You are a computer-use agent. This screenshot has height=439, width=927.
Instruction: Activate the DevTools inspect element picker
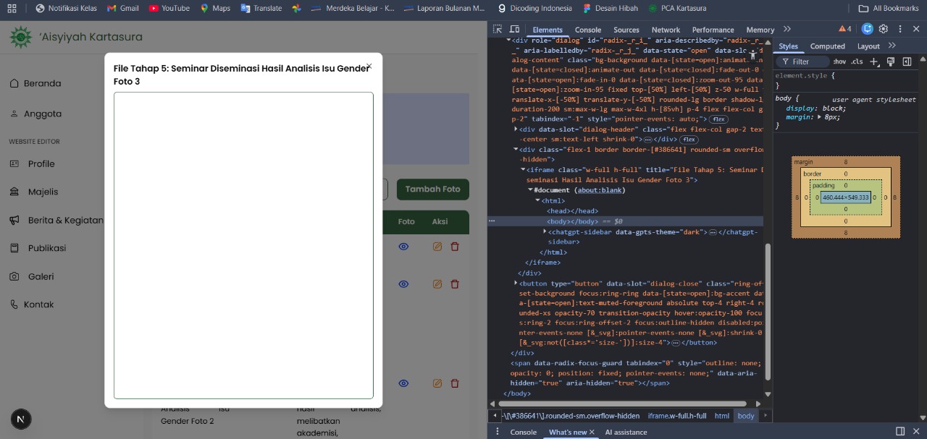click(498, 29)
